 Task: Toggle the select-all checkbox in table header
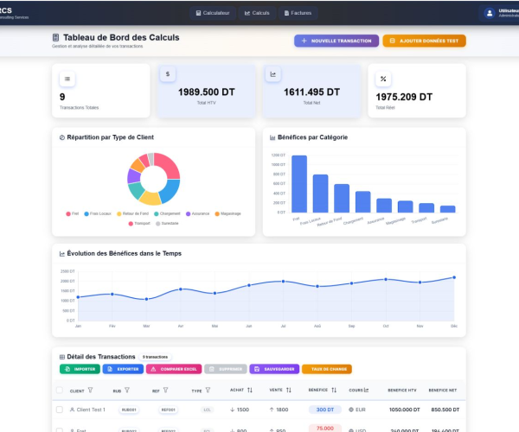coord(60,390)
